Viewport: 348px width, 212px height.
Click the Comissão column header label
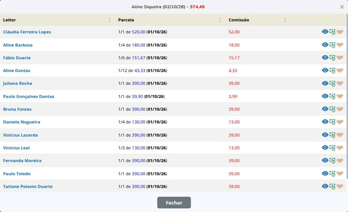[239, 20]
